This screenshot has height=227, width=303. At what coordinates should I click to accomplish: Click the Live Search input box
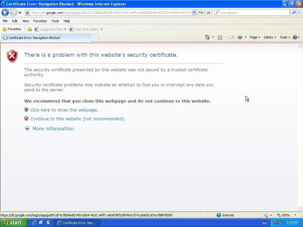click(252, 13)
